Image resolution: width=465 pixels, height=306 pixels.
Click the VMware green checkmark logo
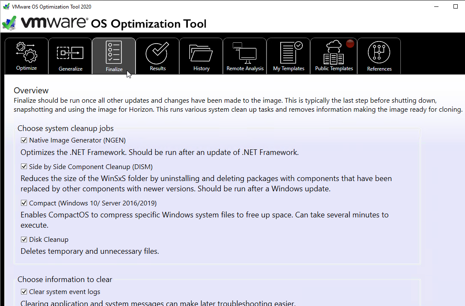tap(9, 24)
